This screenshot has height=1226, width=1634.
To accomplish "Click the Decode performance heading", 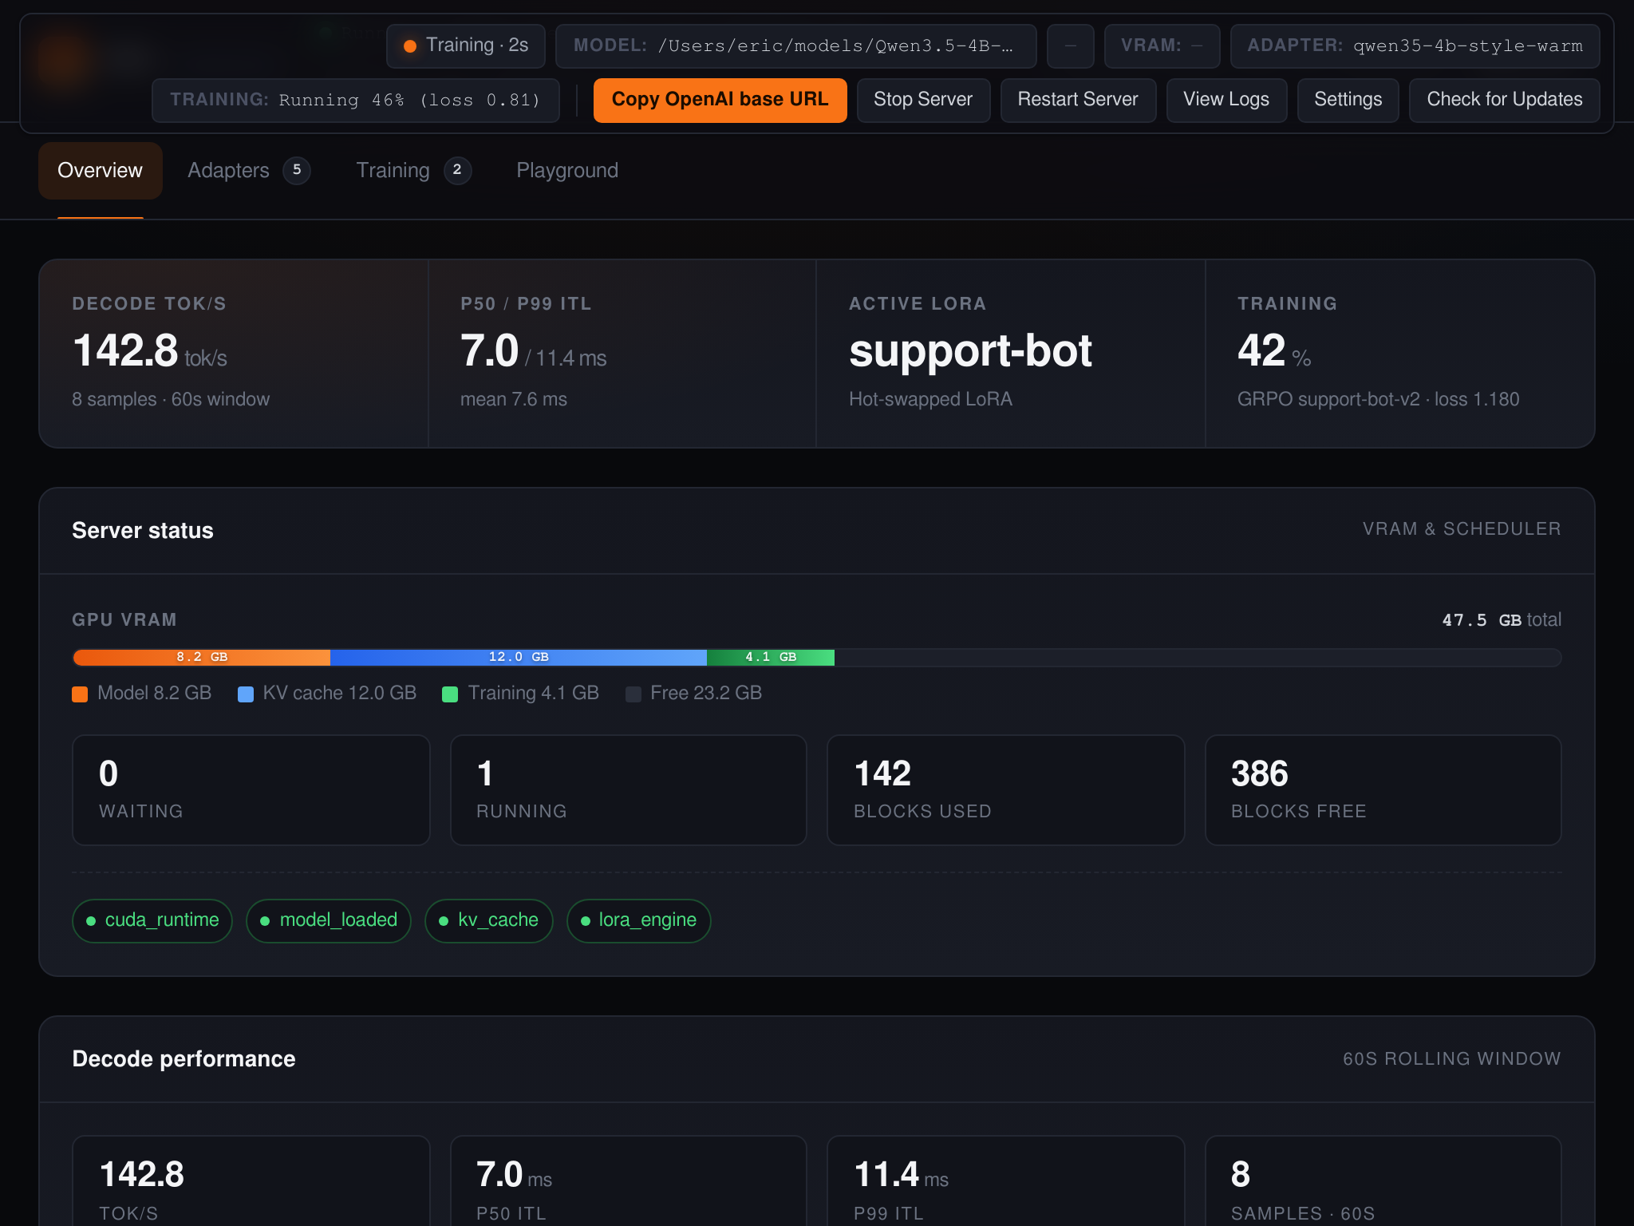I will pyautogui.click(x=184, y=1059).
